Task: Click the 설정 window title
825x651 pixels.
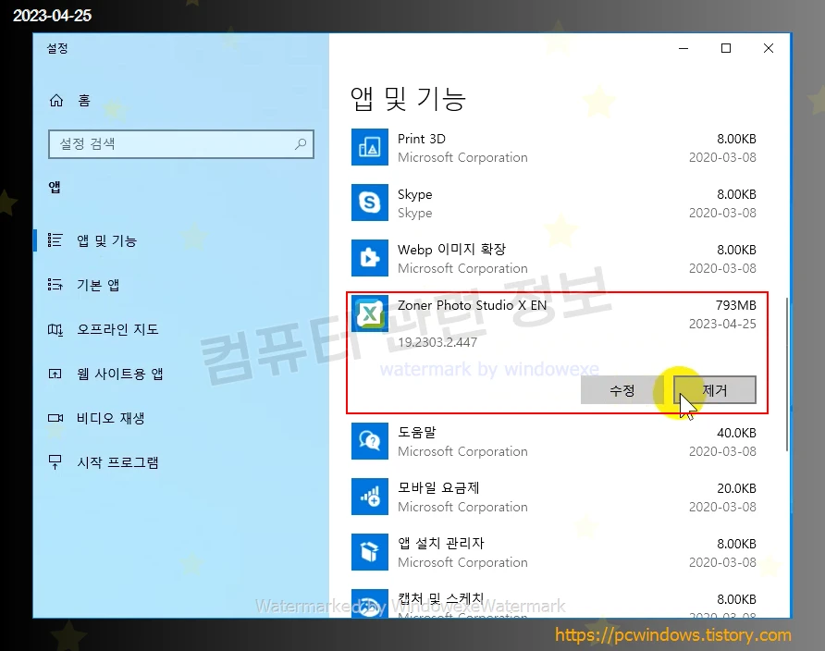Action: pyautogui.click(x=57, y=48)
